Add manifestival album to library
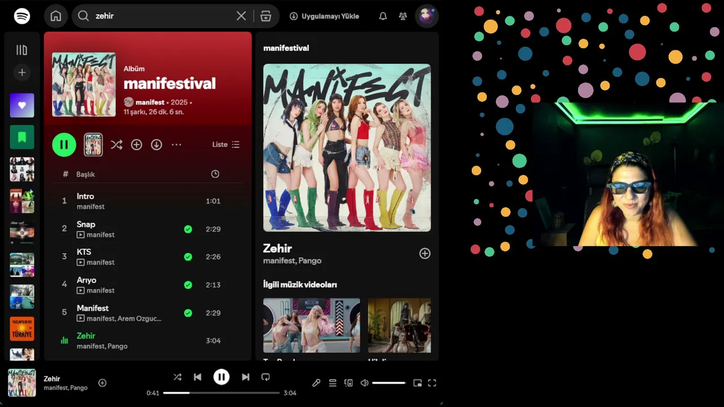 (136, 145)
